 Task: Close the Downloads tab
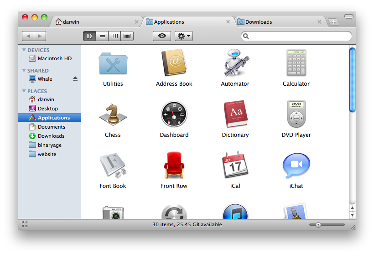pyautogui.click(x=319, y=22)
